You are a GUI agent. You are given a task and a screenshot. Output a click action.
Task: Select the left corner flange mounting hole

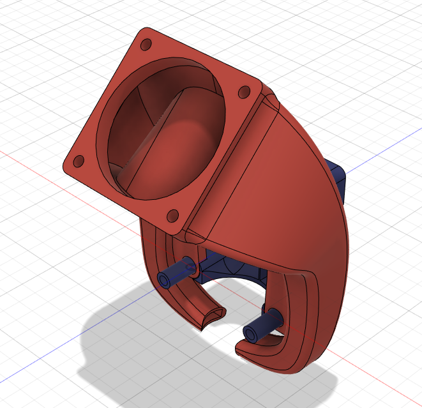pyautogui.click(x=79, y=161)
